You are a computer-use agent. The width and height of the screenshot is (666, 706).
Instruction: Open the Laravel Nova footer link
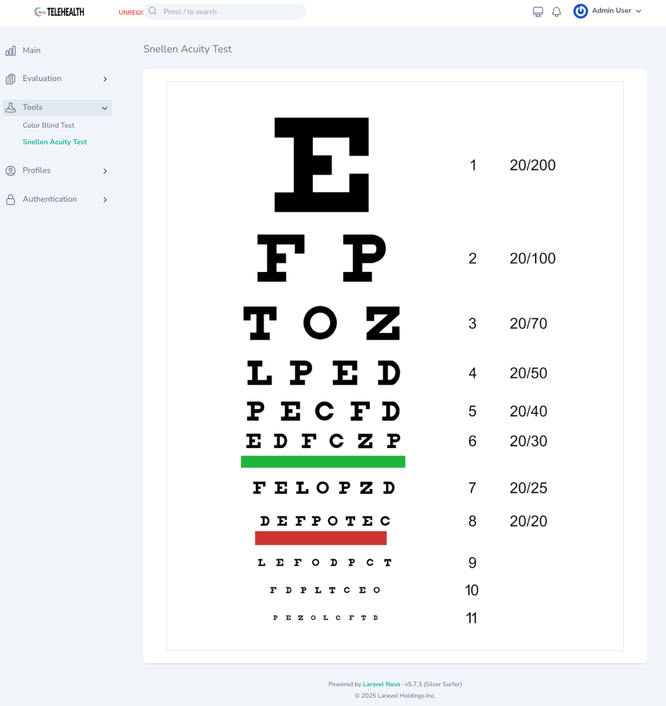[381, 684]
